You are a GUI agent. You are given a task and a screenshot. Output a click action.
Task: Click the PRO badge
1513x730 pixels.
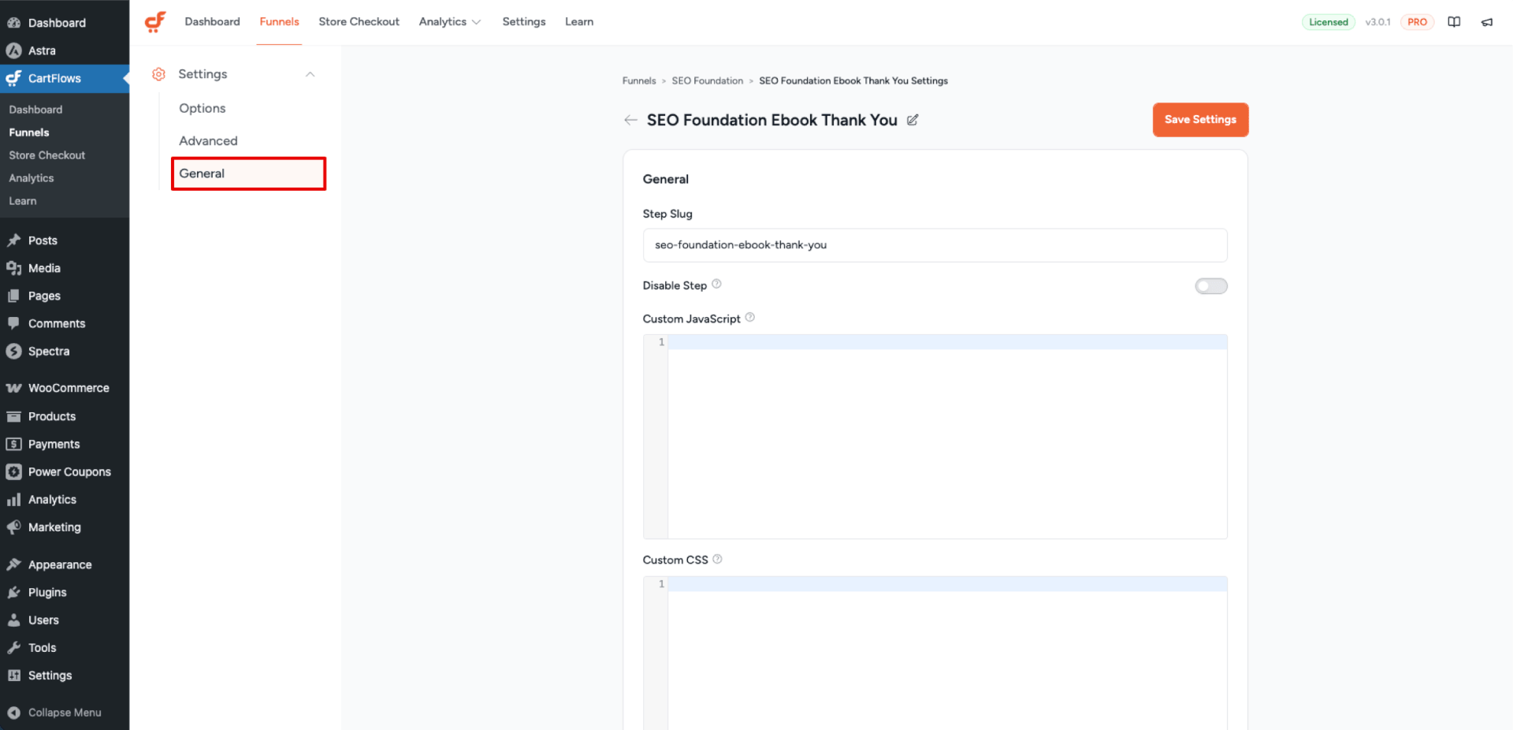[1417, 22]
